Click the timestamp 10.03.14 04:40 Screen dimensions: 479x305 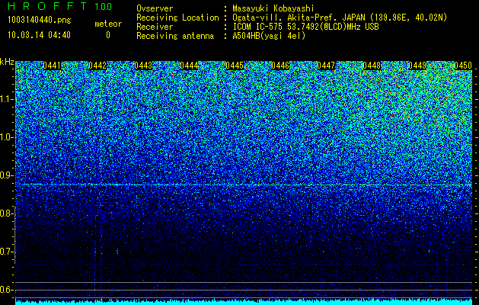(39, 35)
